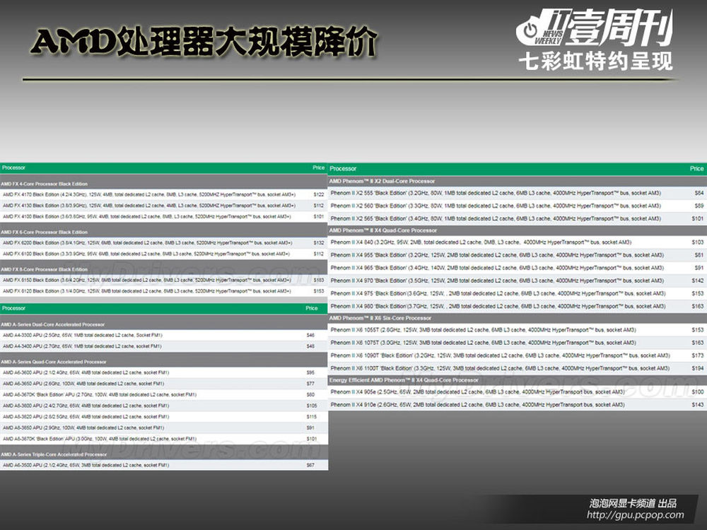
Task: Select the AMD FX 4-Core Processor Black Edition heading
Action: tap(164, 184)
